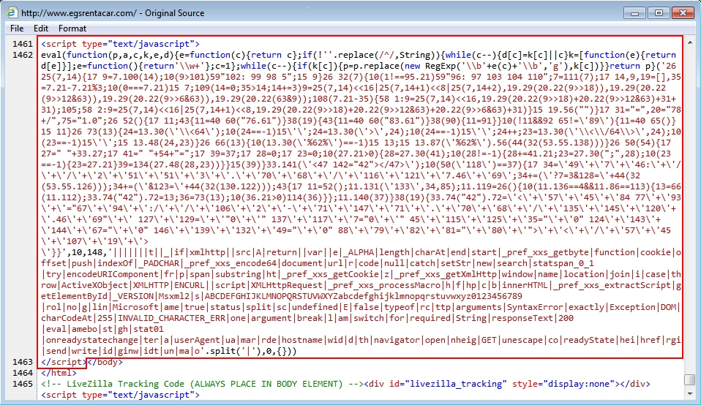The height and width of the screenshot is (405, 701).
Task: Click the LiveZilla Tracking Code comment
Action: pos(203,384)
